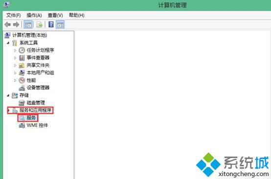Screen dimensions: 271x179
Task: Toggle the show/hide console tree button
Action: pyautogui.click(x=28, y=25)
